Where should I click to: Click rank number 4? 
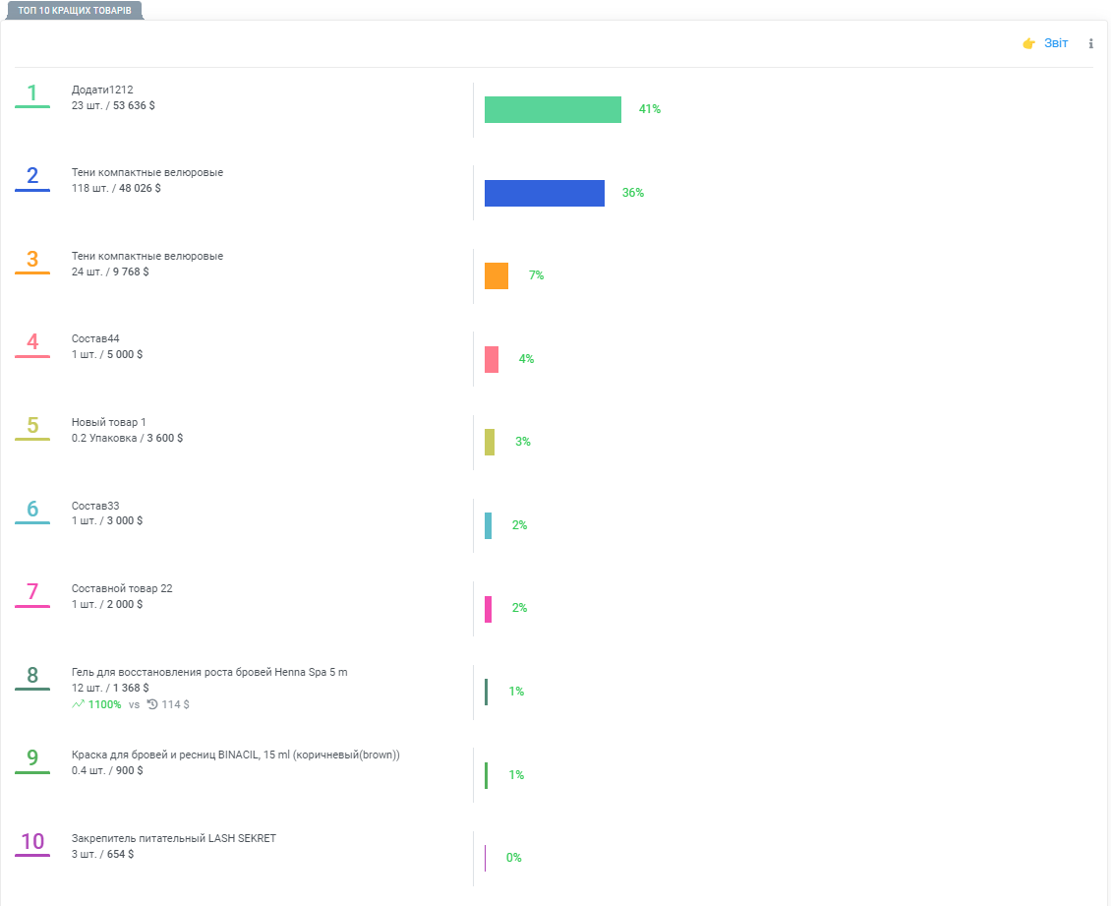pos(31,342)
